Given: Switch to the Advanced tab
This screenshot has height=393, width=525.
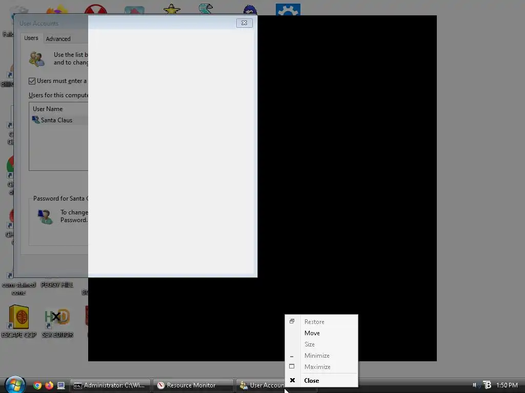Looking at the screenshot, I should click(58, 39).
